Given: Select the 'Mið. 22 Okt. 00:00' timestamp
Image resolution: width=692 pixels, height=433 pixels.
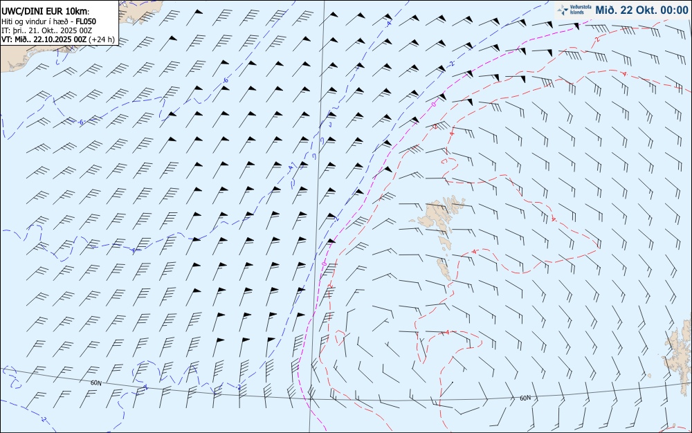Looking at the screenshot, I should [641, 10].
